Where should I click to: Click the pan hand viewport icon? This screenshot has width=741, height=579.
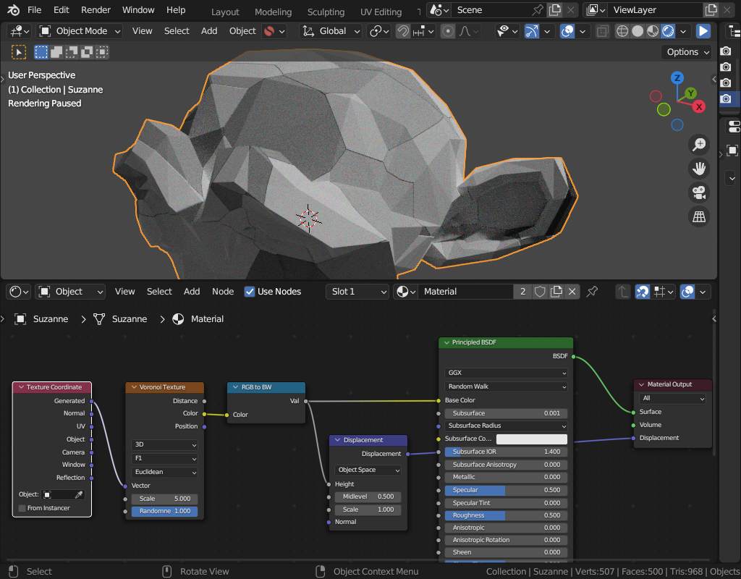coord(699,168)
